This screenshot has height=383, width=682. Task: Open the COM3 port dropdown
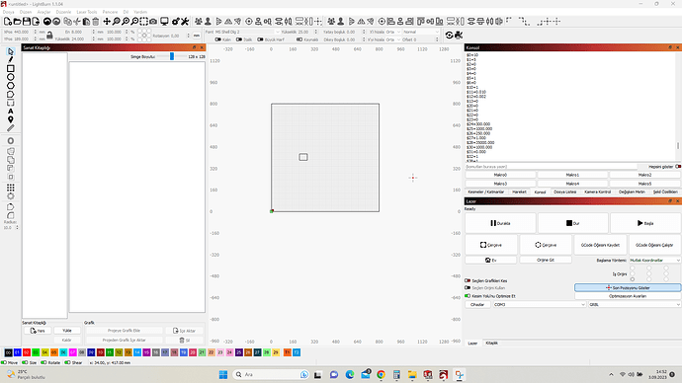pos(540,304)
